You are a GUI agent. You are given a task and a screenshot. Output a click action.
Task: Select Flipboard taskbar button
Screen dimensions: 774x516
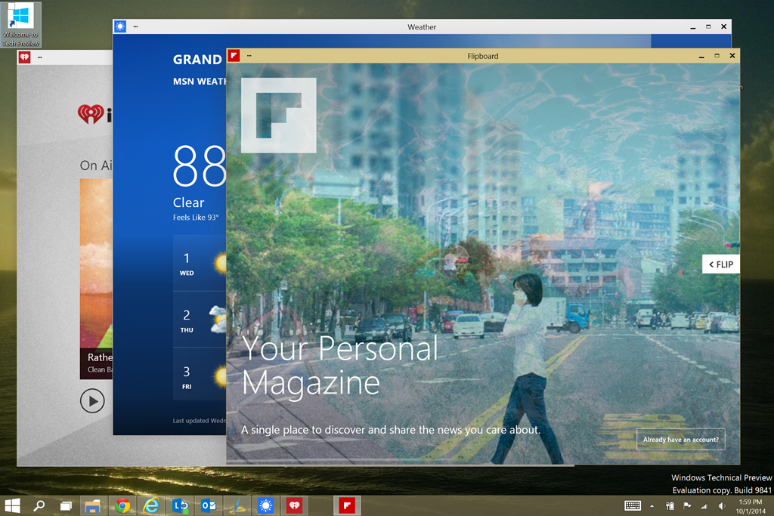(x=347, y=505)
